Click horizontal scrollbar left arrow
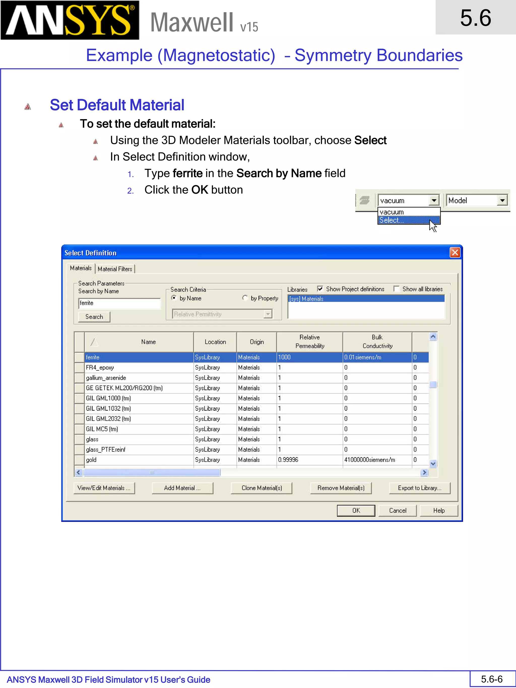This screenshot has width=516, height=688. (x=79, y=472)
